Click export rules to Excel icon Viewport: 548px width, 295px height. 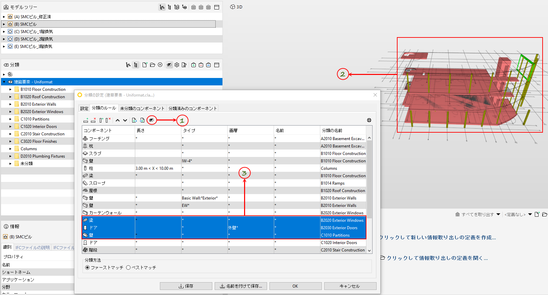(134, 120)
